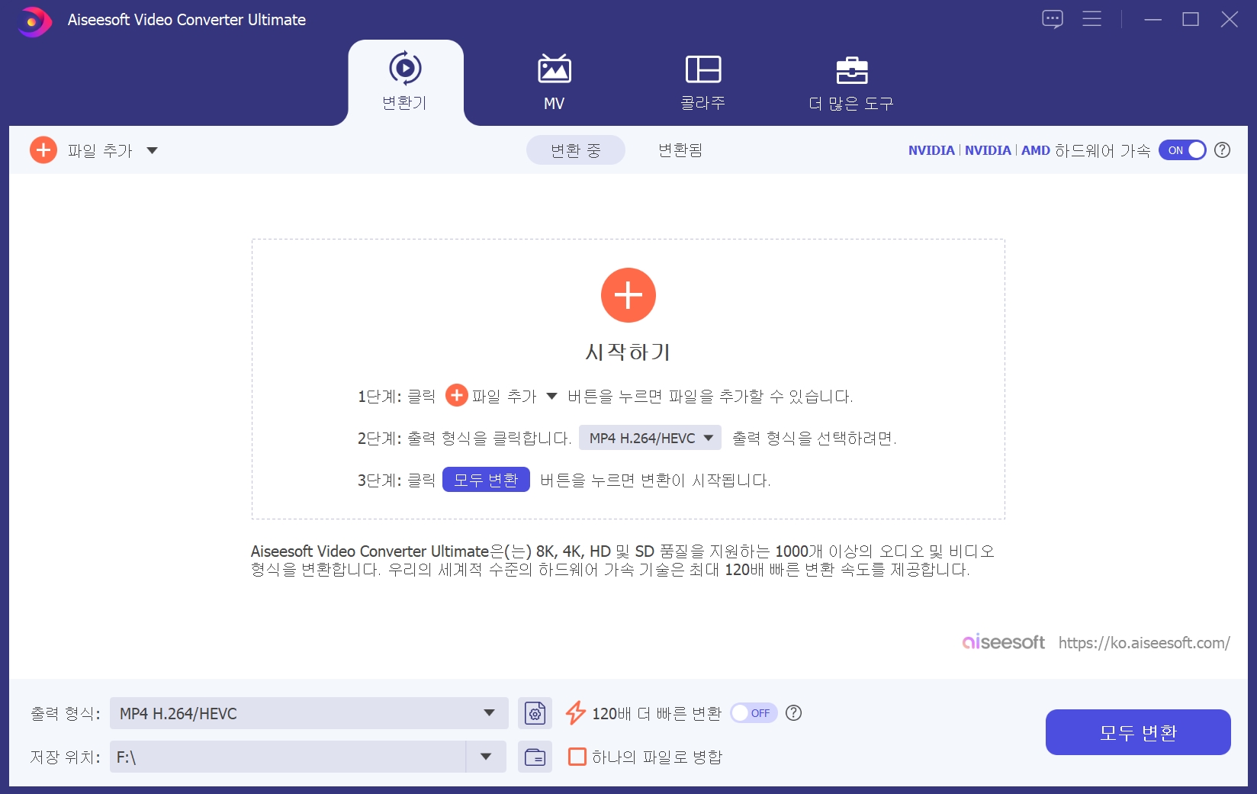Show help for hardware acceleration

[1222, 150]
